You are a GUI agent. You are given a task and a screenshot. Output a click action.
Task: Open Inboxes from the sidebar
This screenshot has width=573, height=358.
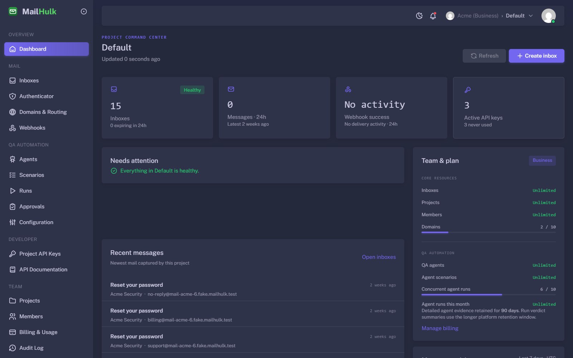(47, 81)
